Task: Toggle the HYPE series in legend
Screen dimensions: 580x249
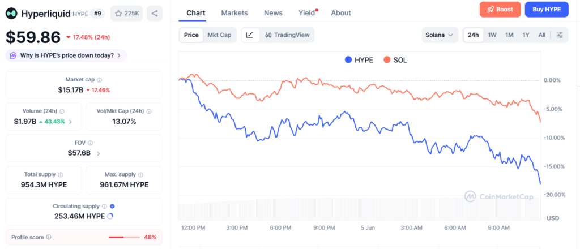Action: point(359,60)
